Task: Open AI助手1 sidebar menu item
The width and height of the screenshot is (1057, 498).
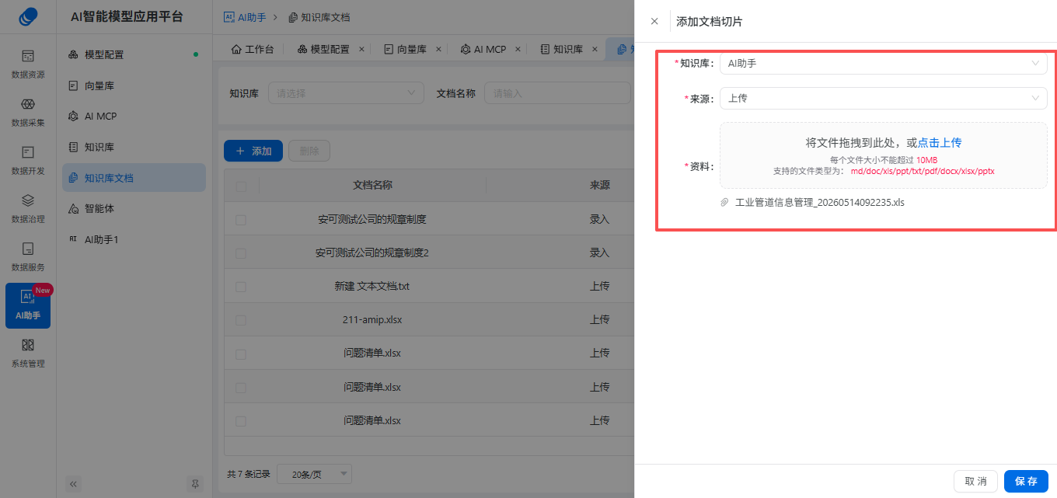Action: (x=134, y=239)
